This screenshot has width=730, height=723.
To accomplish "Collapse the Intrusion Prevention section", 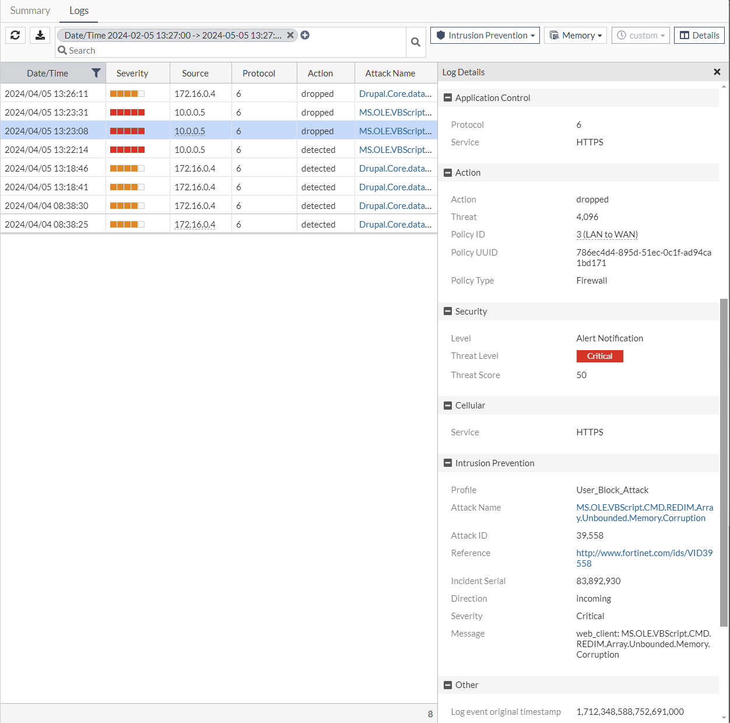I will coord(448,463).
